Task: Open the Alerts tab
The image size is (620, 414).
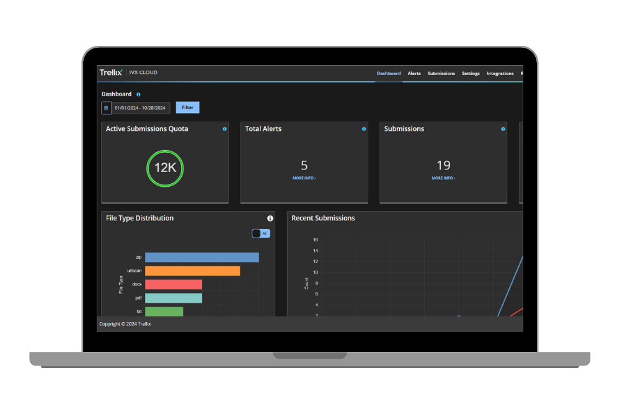Action: click(x=414, y=74)
